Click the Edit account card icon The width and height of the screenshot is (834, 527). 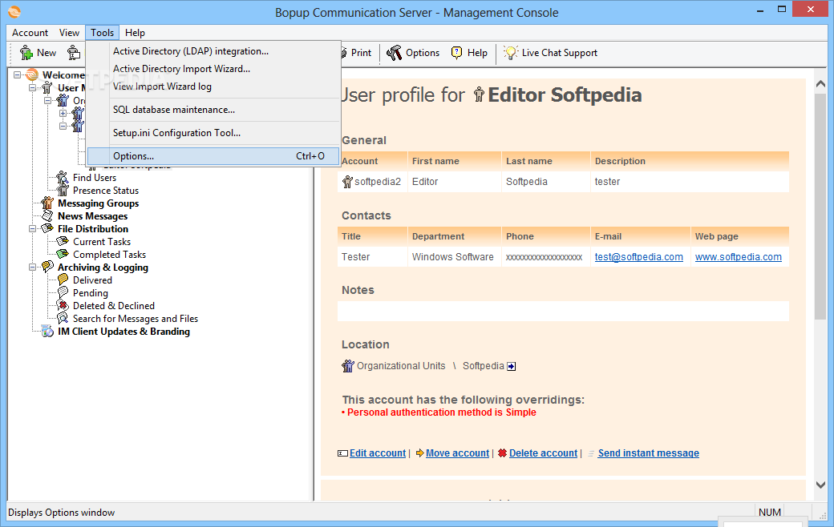click(342, 453)
